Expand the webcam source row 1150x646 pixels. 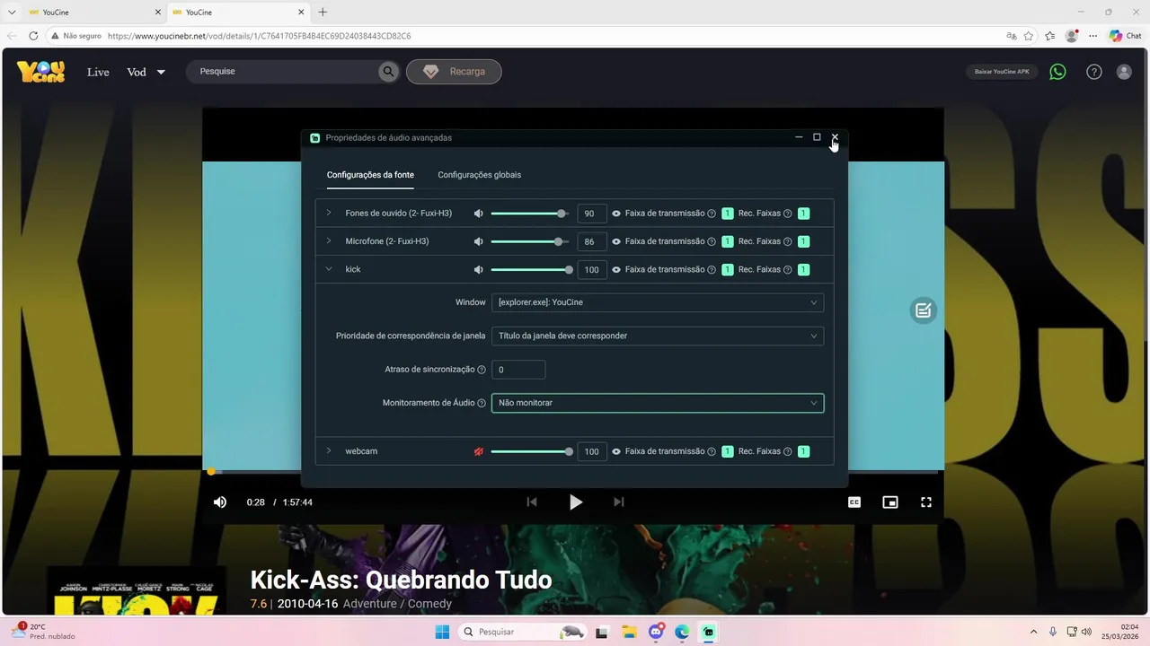click(329, 451)
